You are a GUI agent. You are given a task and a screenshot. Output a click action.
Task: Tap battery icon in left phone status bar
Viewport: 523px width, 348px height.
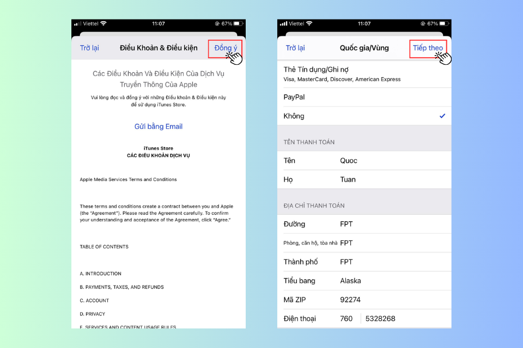coord(239,23)
